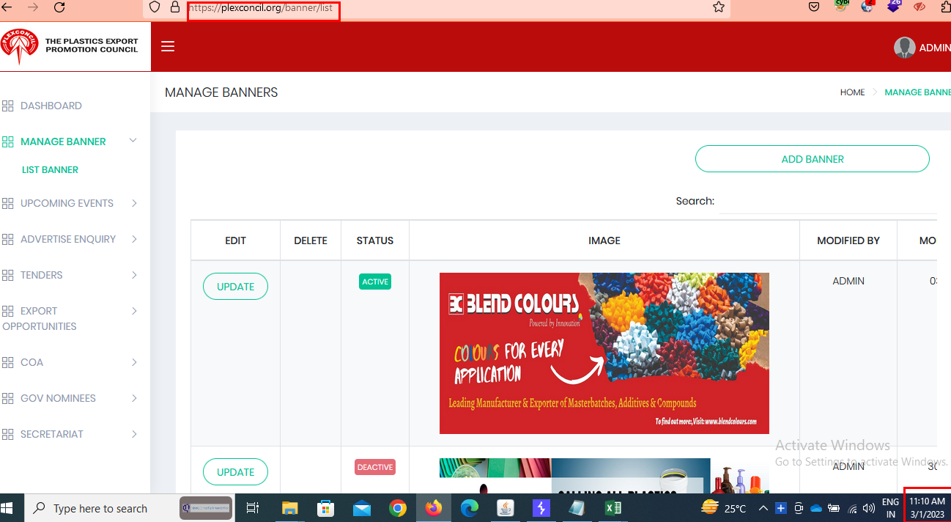Click the Save to Pocket icon
951x522 pixels.
tap(813, 7)
